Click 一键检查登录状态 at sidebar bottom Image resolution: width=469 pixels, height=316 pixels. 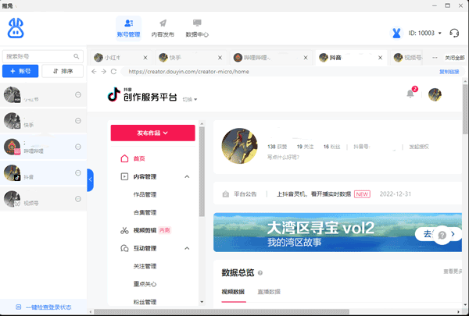pyautogui.click(x=43, y=307)
